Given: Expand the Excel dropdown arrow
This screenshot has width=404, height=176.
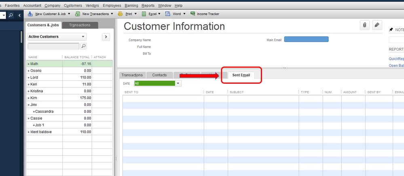Looking at the screenshot, I should coord(159,14).
